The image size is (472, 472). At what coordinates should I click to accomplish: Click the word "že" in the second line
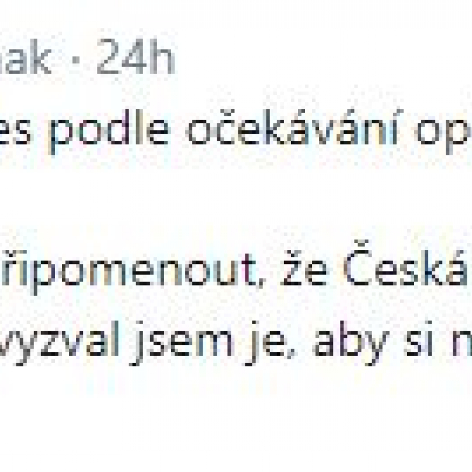point(304,269)
